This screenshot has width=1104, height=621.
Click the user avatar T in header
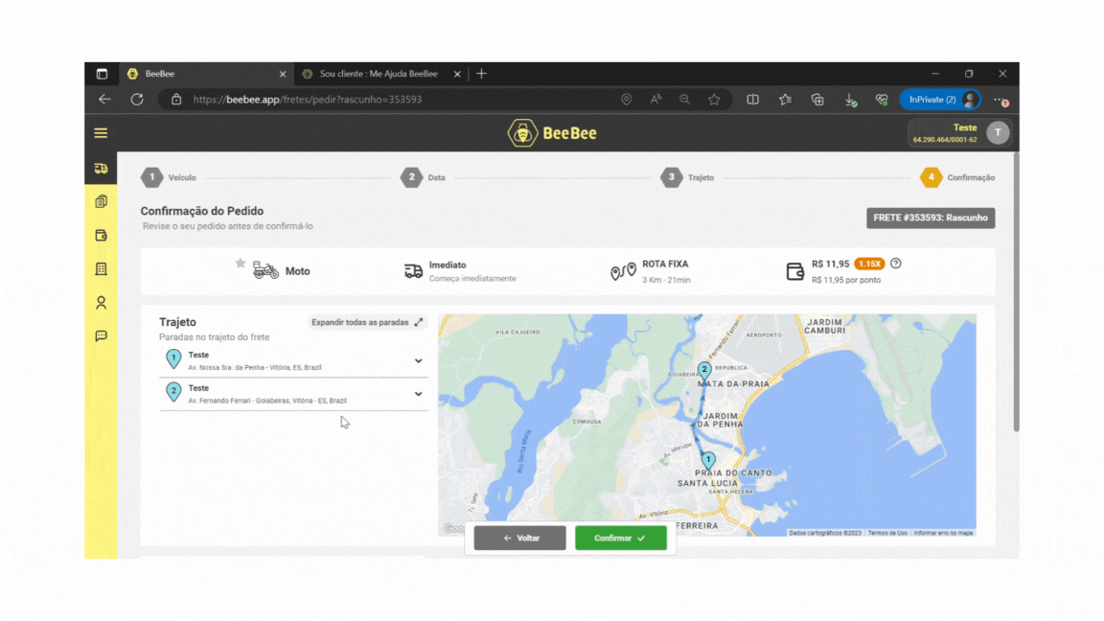[x=997, y=132]
